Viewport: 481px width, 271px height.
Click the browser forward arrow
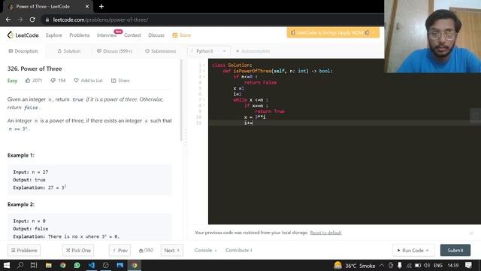pos(20,20)
